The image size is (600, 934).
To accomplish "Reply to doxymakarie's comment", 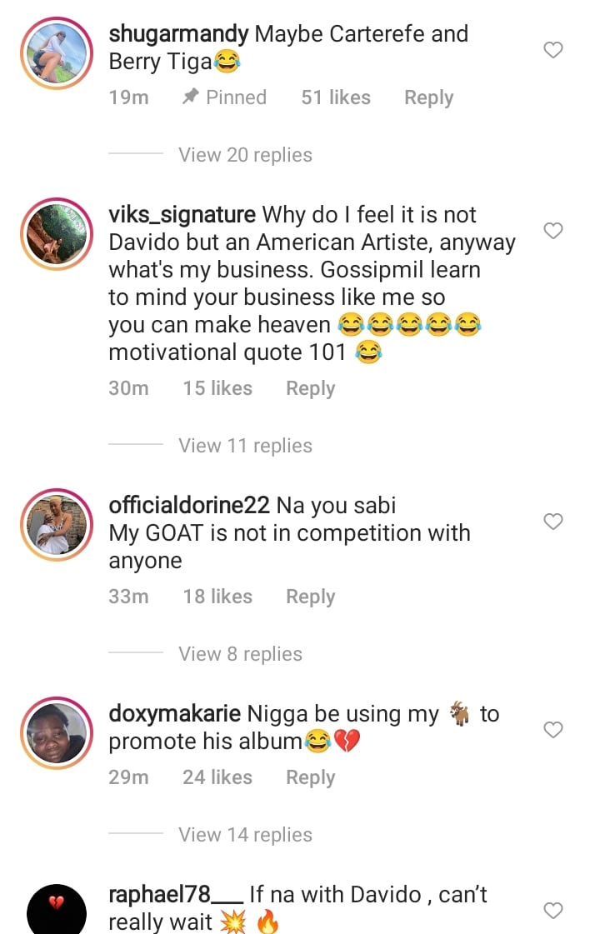I will 310,777.
